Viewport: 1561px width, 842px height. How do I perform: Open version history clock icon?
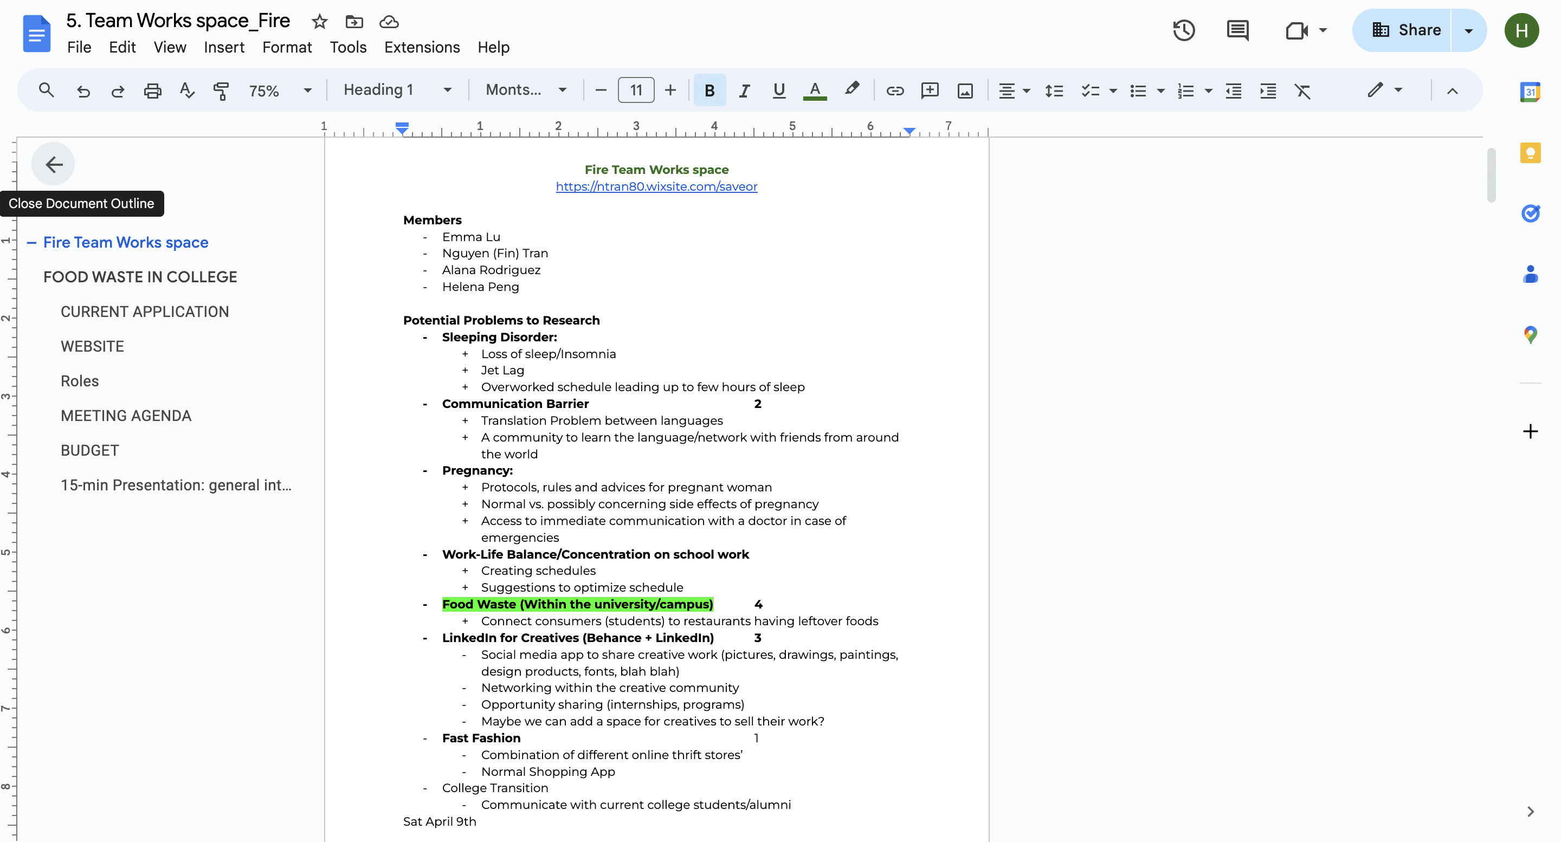pos(1183,30)
